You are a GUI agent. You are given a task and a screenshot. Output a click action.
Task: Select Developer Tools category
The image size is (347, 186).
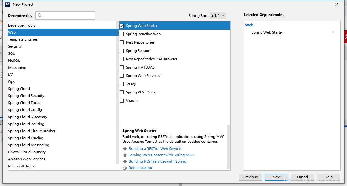pyautogui.click(x=62, y=25)
